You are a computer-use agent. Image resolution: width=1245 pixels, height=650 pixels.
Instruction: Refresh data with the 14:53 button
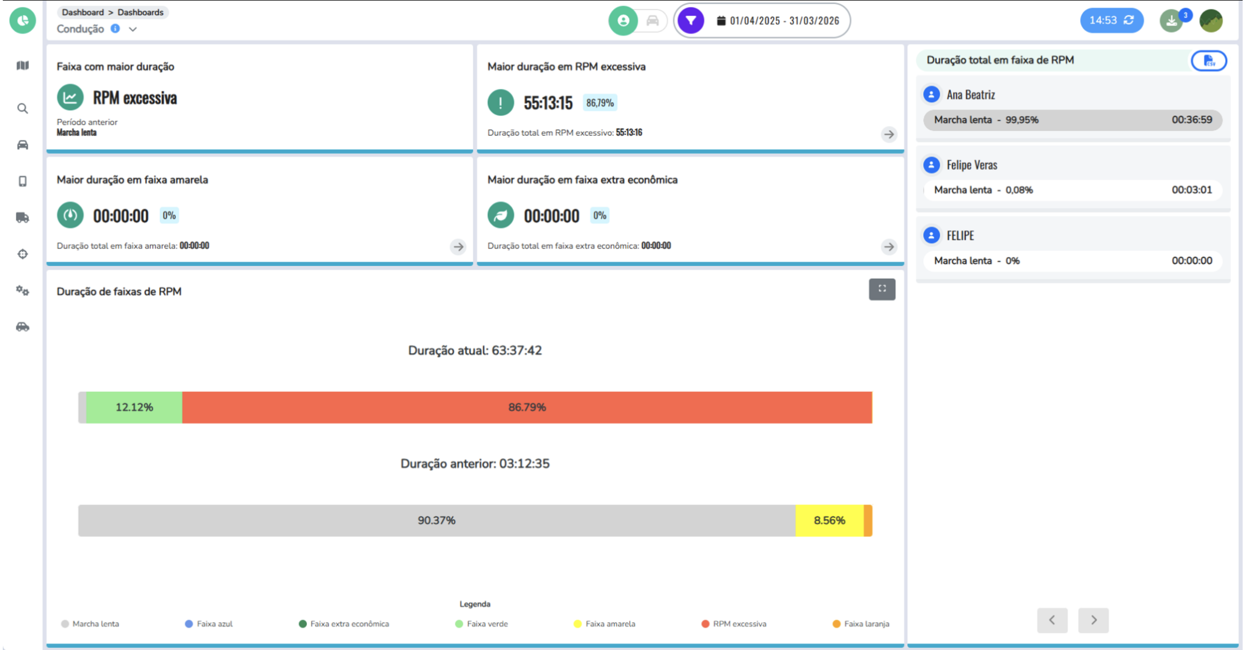1111,20
